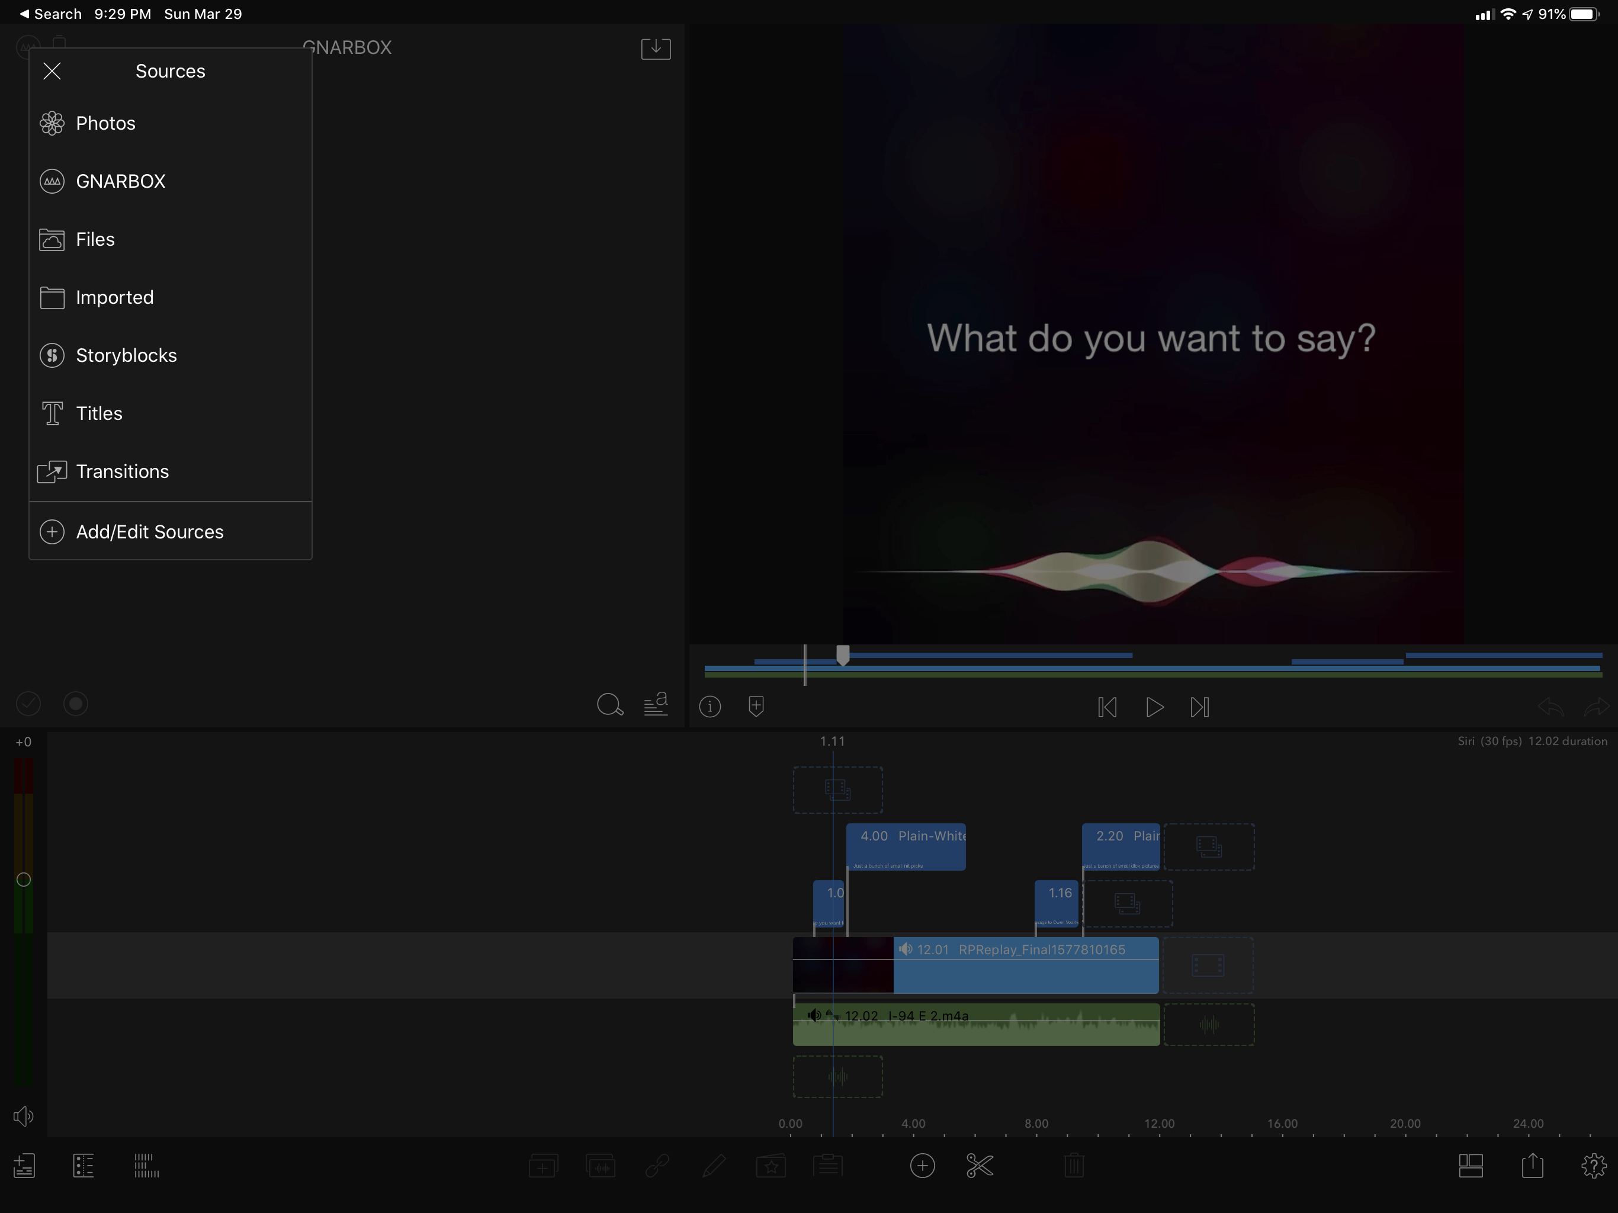Click the preview scrubber playhead handle
The image size is (1618, 1213).
click(843, 656)
